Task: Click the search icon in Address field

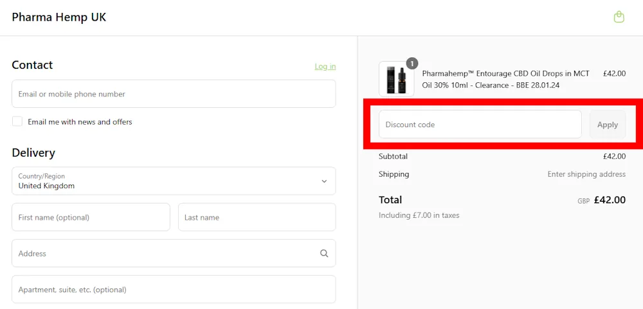Action: coord(324,253)
